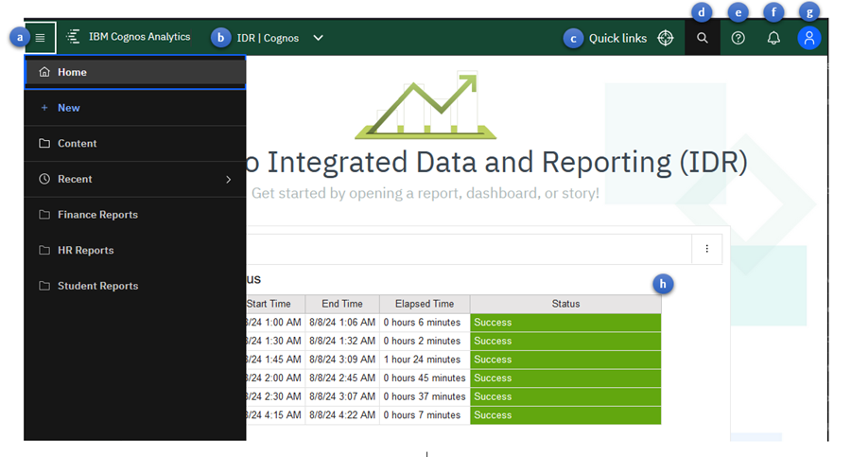Click the 8/8/24 1:06 AM end time cell
The height and width of the screenshot is (457, 851).
pos(342,323)
